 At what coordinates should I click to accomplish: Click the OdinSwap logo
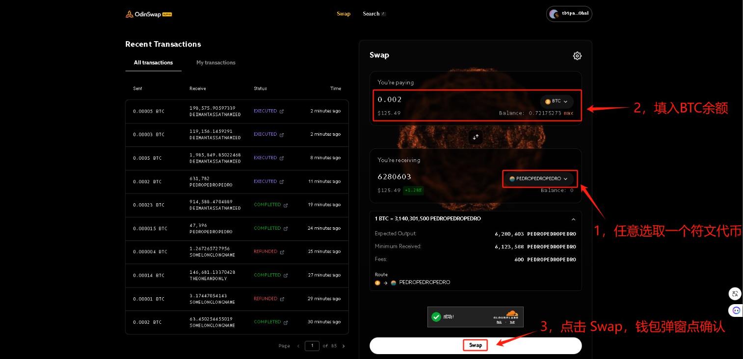(x=149, y=14)
